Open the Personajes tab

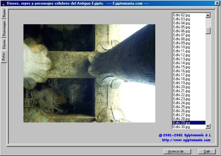click(4, 28)
